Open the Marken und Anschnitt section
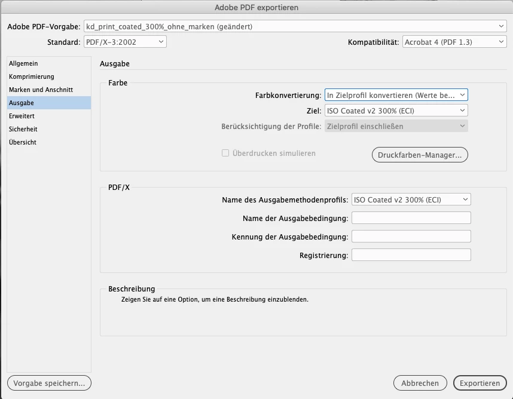Image resolution: width=513 pixels, height=399 pixels. tap(49, 90)
